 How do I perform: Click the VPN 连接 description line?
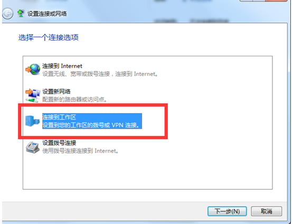point(91,125)
